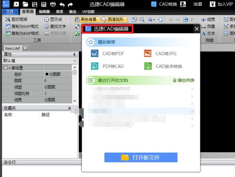235x177 pixels.
Task: Collapse the 一般设置 group
Action: click(5, 68)
